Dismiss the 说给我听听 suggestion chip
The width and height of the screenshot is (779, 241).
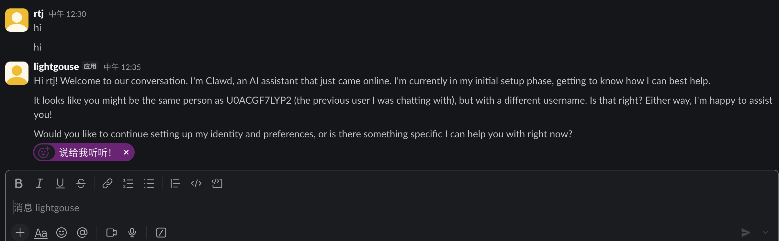click(x=126, y=152)
